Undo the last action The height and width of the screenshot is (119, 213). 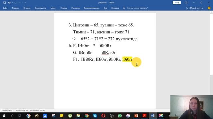pyautogui.click(x=9, y=3)
